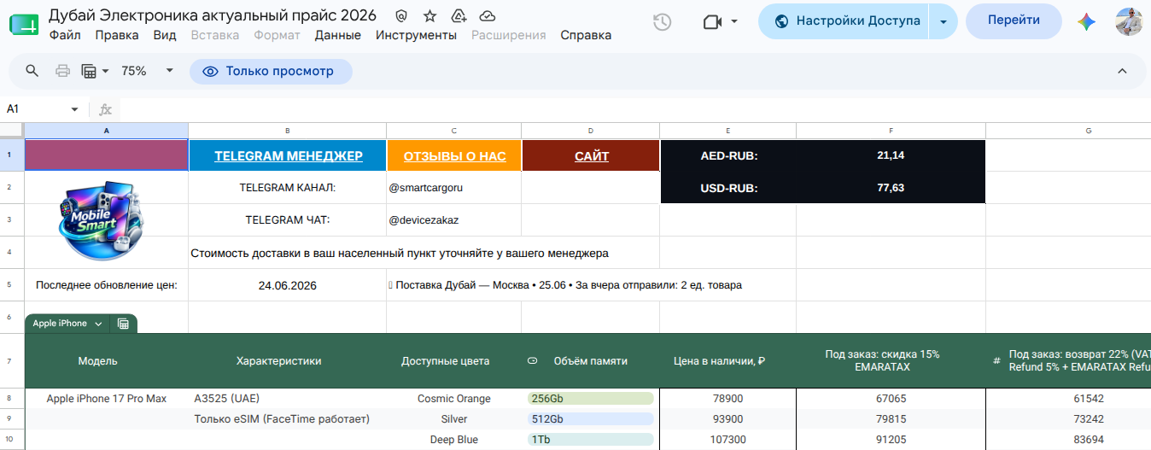Click the print icon
1151x450 pixels.
click(62, 71)
